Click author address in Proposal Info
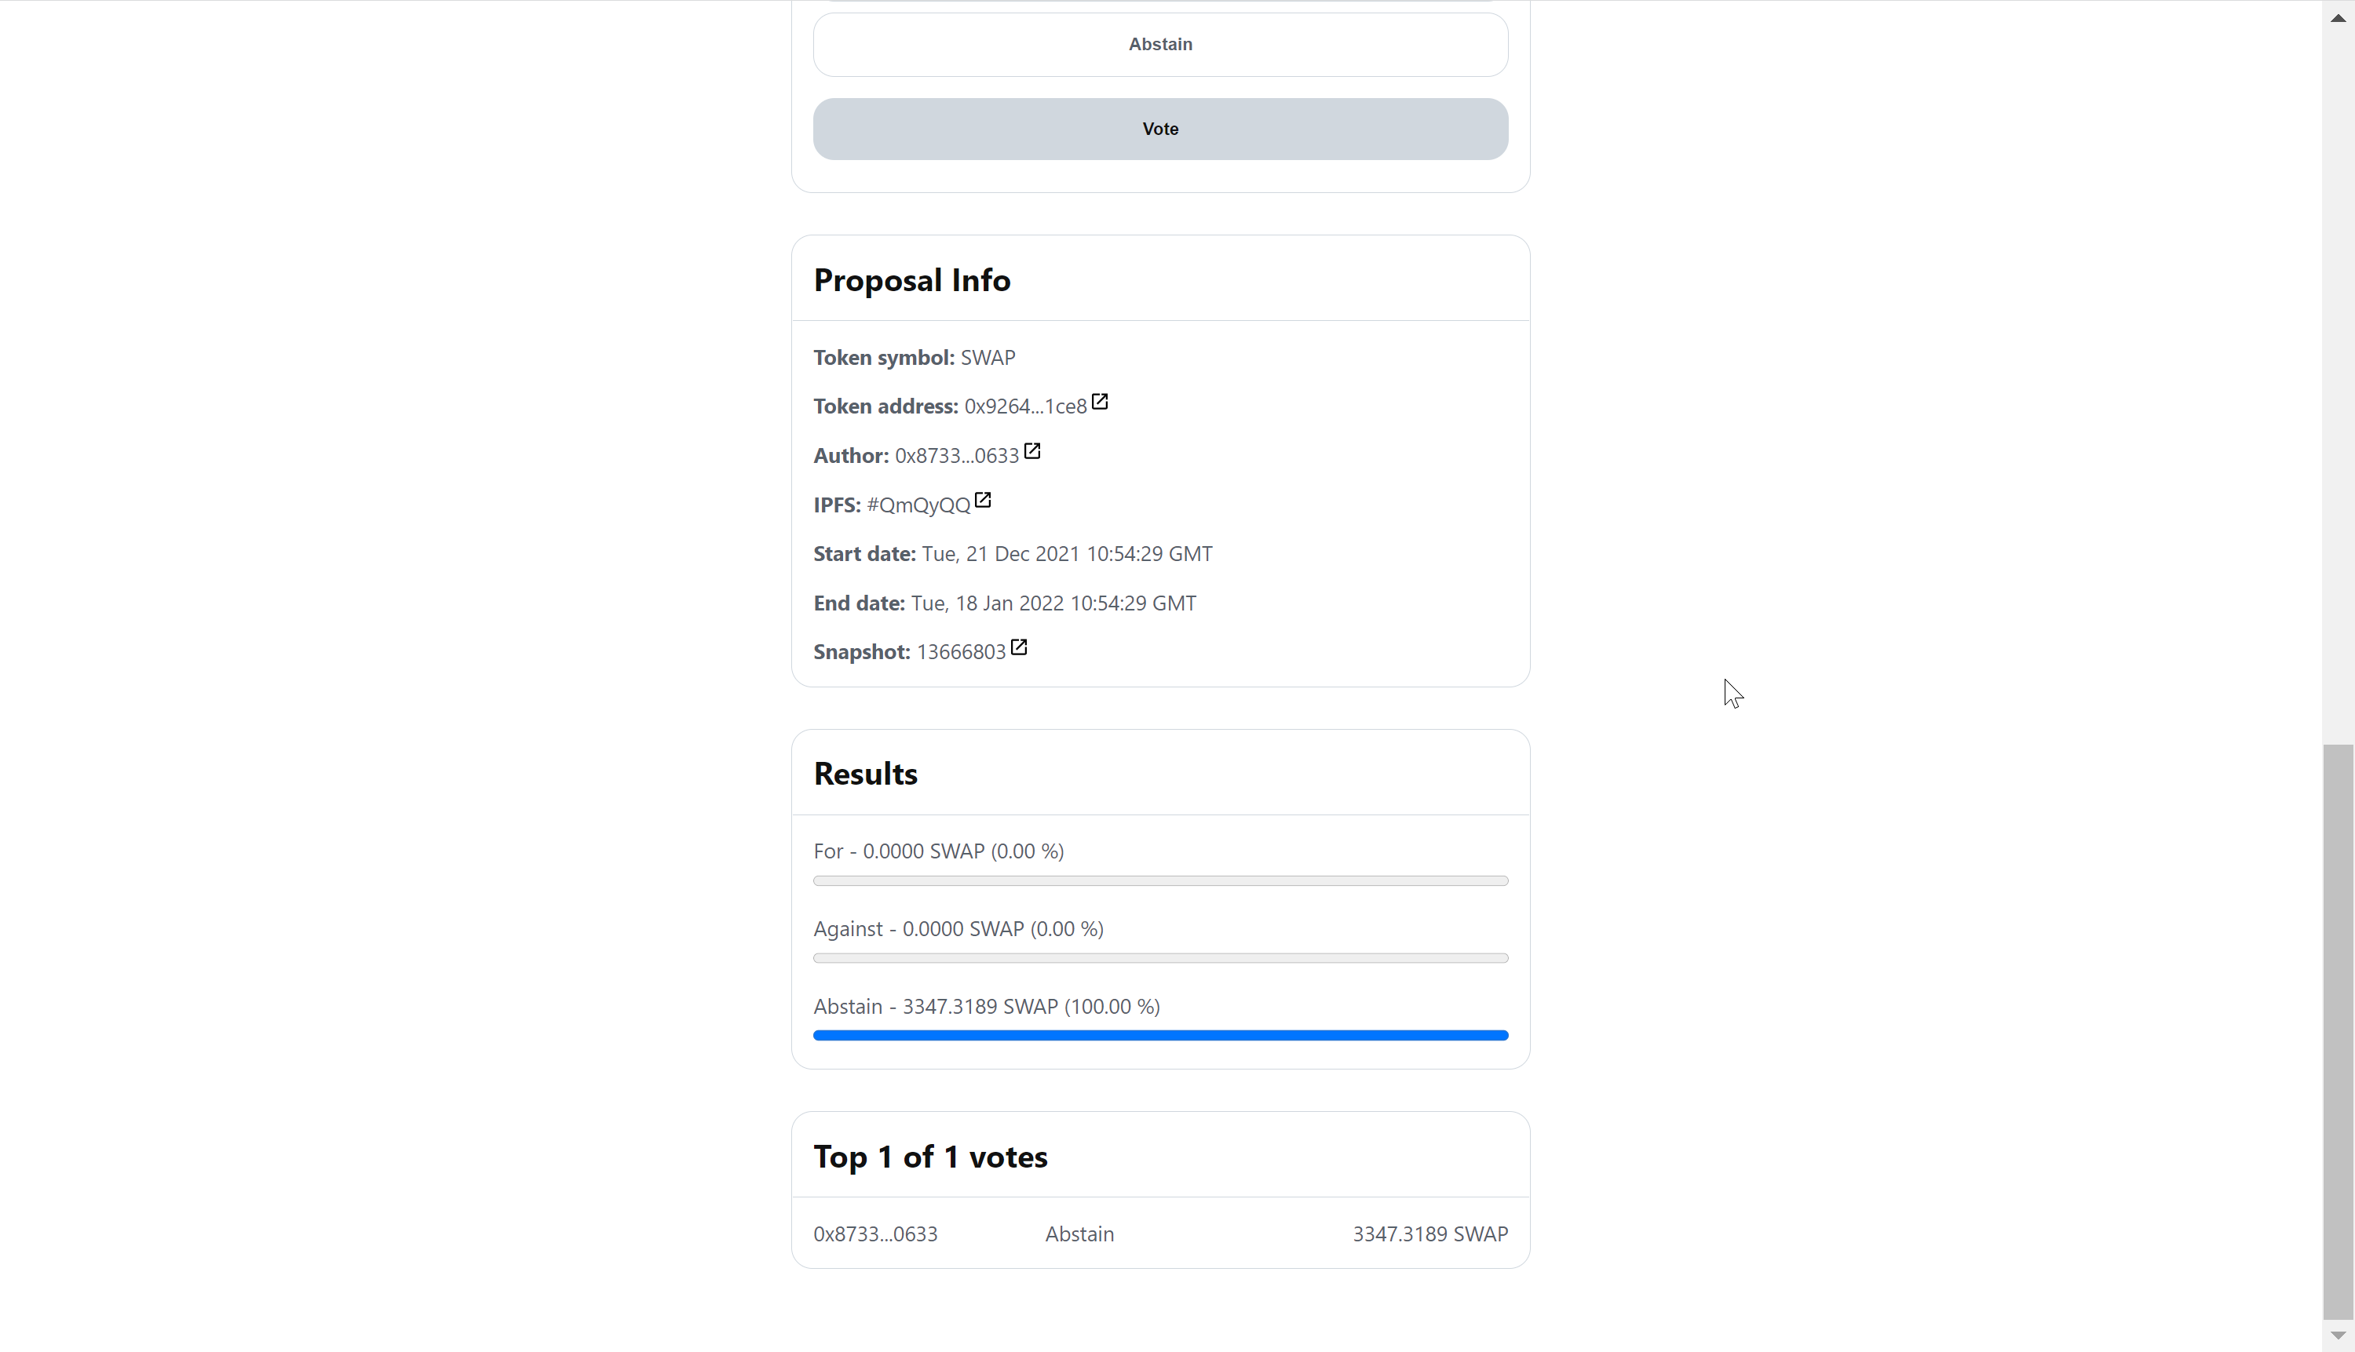The width and height of the screenshot is (2355, 1352). 956,456
